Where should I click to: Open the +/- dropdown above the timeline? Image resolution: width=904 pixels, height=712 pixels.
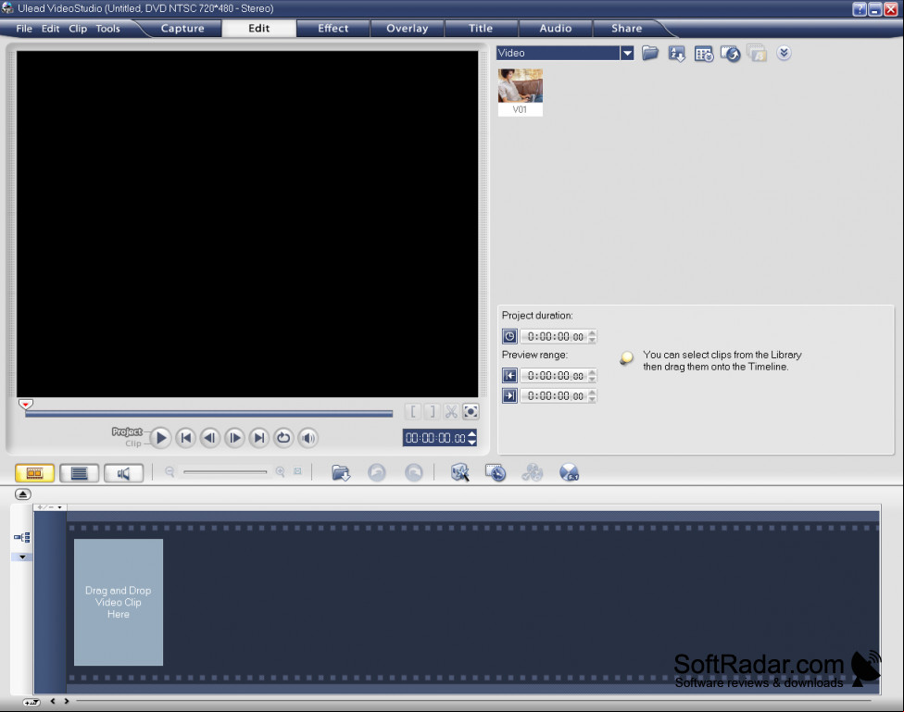click(x=51, y=507)
